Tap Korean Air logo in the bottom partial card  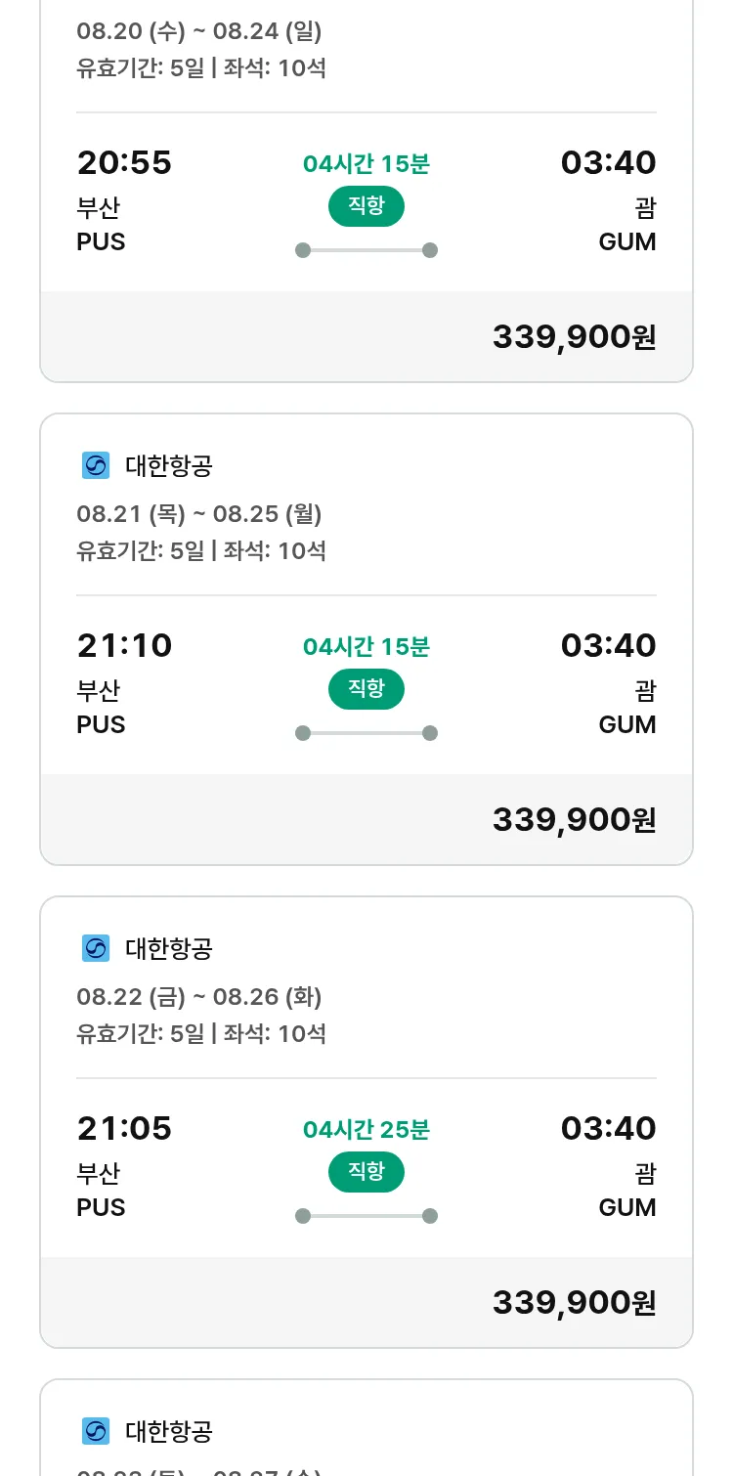click(x=96, y=1432)
